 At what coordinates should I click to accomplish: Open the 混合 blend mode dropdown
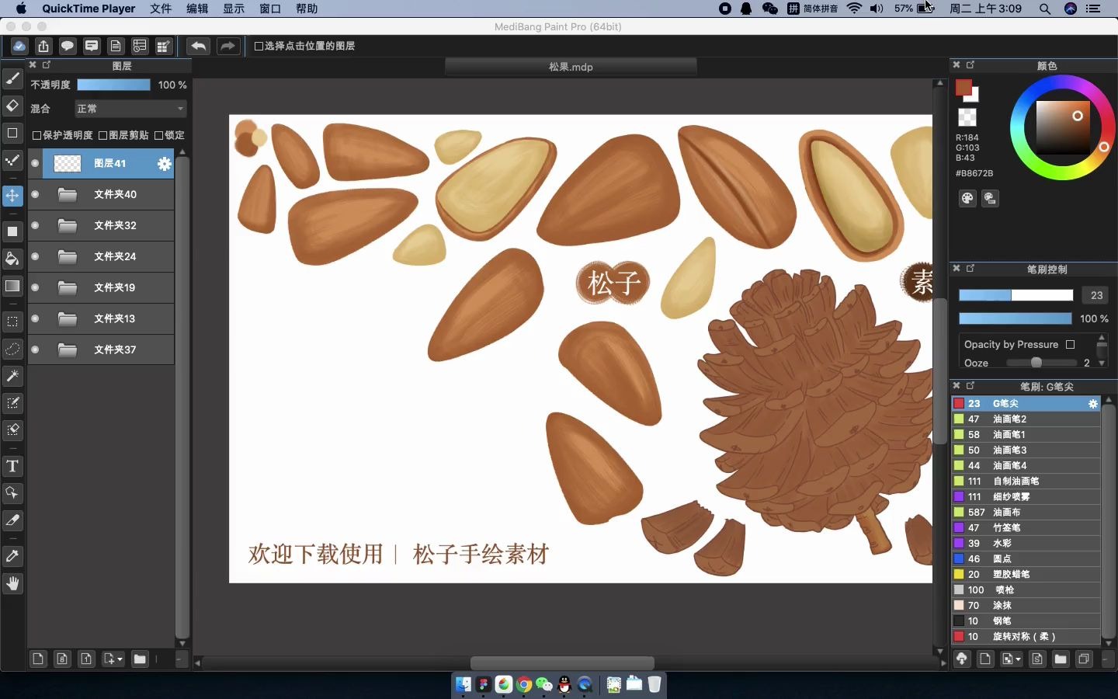pyautogui.click(x=130, y=109)
